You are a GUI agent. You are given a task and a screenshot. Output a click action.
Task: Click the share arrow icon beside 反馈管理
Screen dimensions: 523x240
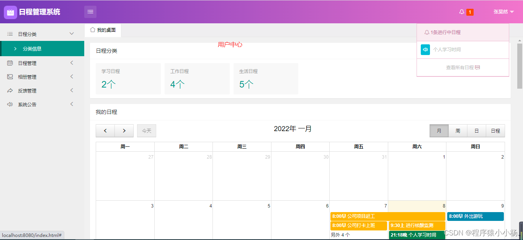point(10,91)
